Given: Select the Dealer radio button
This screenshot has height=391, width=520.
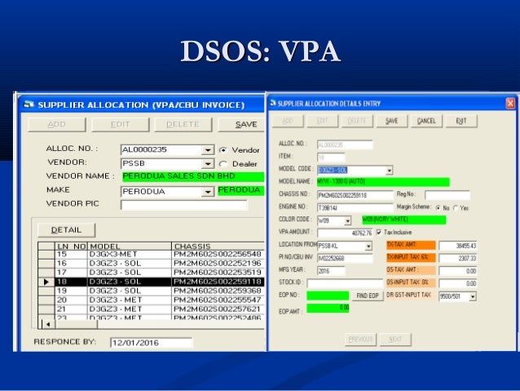Looking at the screenshot, I should (223, 164).
